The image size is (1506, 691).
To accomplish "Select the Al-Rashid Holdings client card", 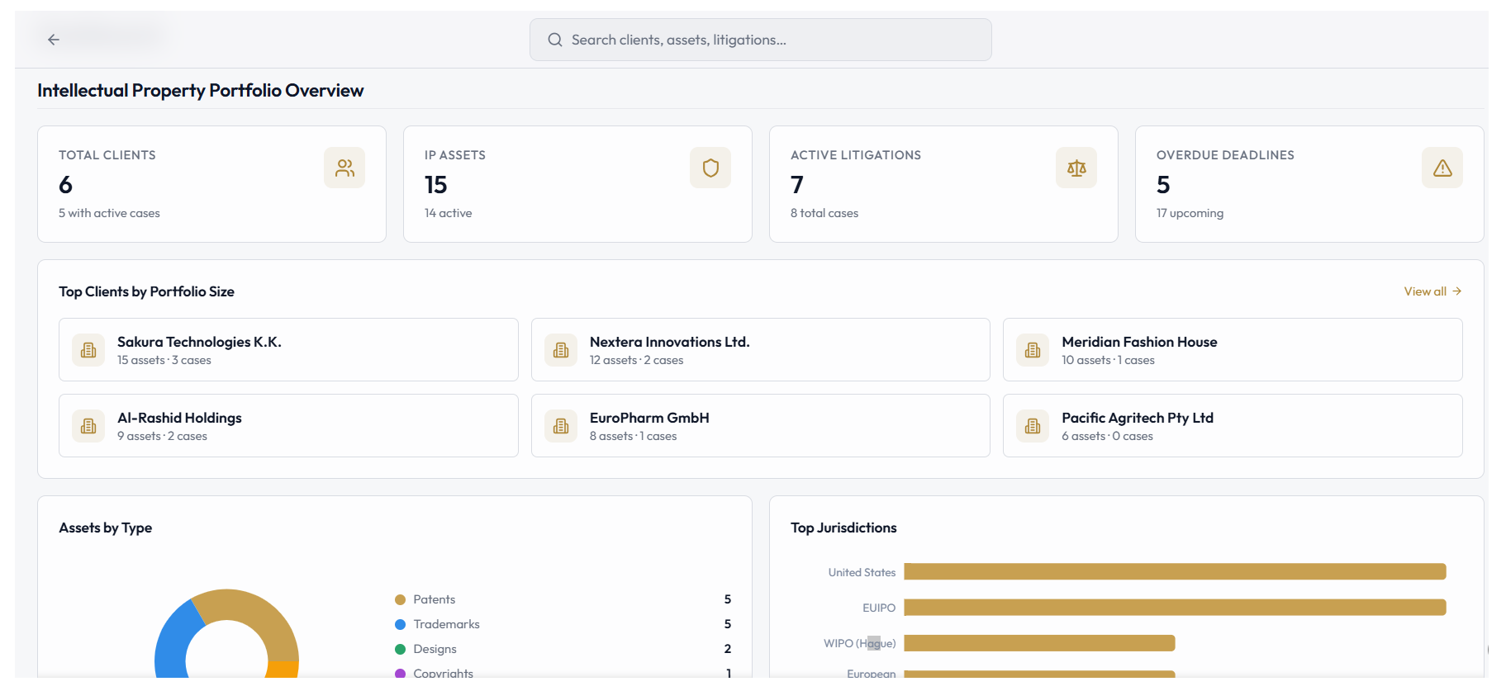I will [x=288, y=426].
